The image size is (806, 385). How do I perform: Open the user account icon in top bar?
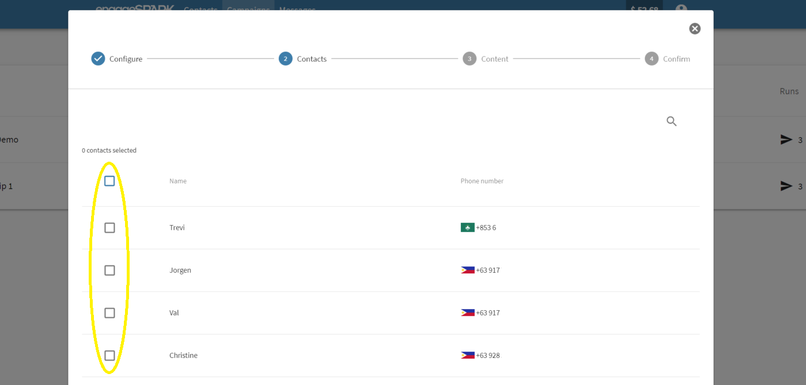(682, 9)
